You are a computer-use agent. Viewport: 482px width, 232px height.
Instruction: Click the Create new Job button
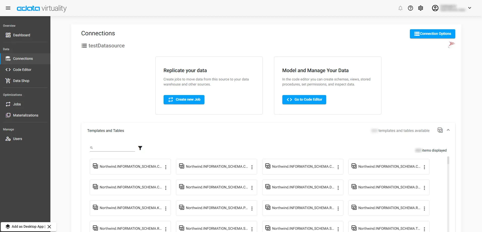pyautogui.click(x=184, y=100)
